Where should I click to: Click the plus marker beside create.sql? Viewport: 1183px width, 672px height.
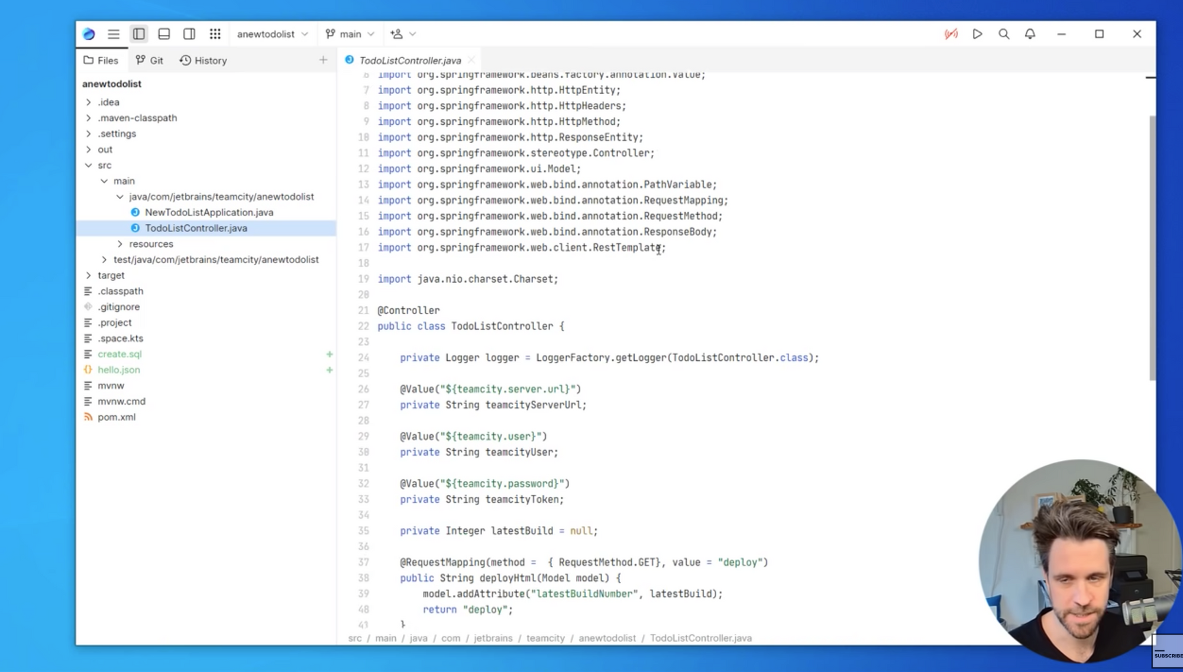pyautogui.click(x=329, y=354)
